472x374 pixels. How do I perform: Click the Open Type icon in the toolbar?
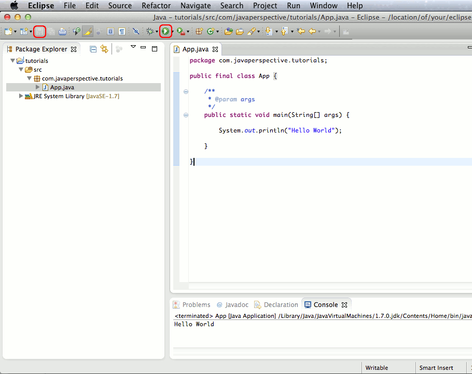(228, 31)
